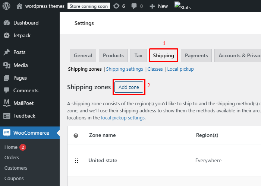Click the Store coming soon badge
Screen dimensions: 261x186
click(88, 6)
